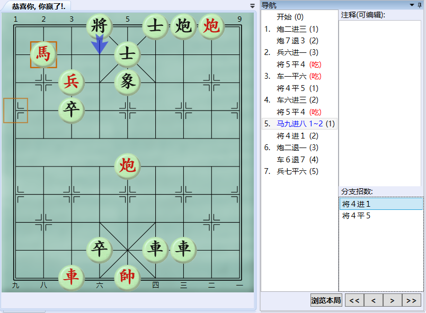Select the black 車 rook near bottom right

pyautogui.click(x=183, y=250)
